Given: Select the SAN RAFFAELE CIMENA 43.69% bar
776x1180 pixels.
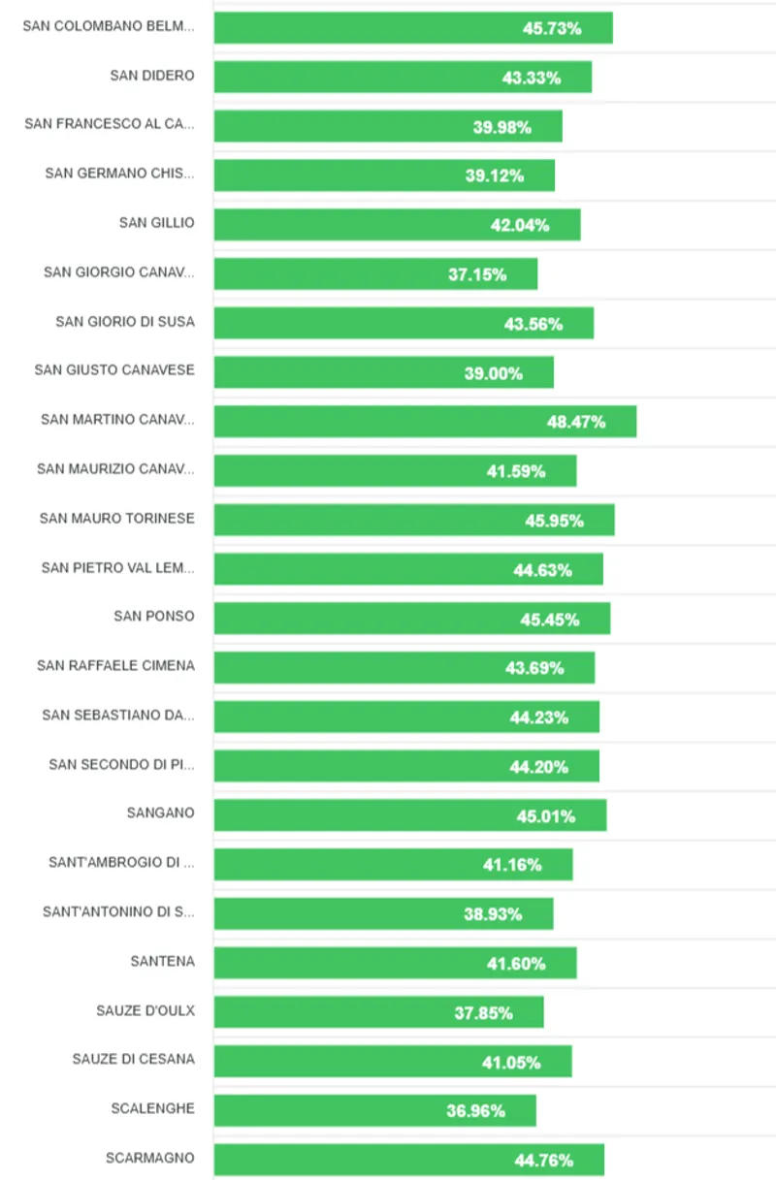Looking at the screenshot, I should pyautogui.click(x=404, y=668).
